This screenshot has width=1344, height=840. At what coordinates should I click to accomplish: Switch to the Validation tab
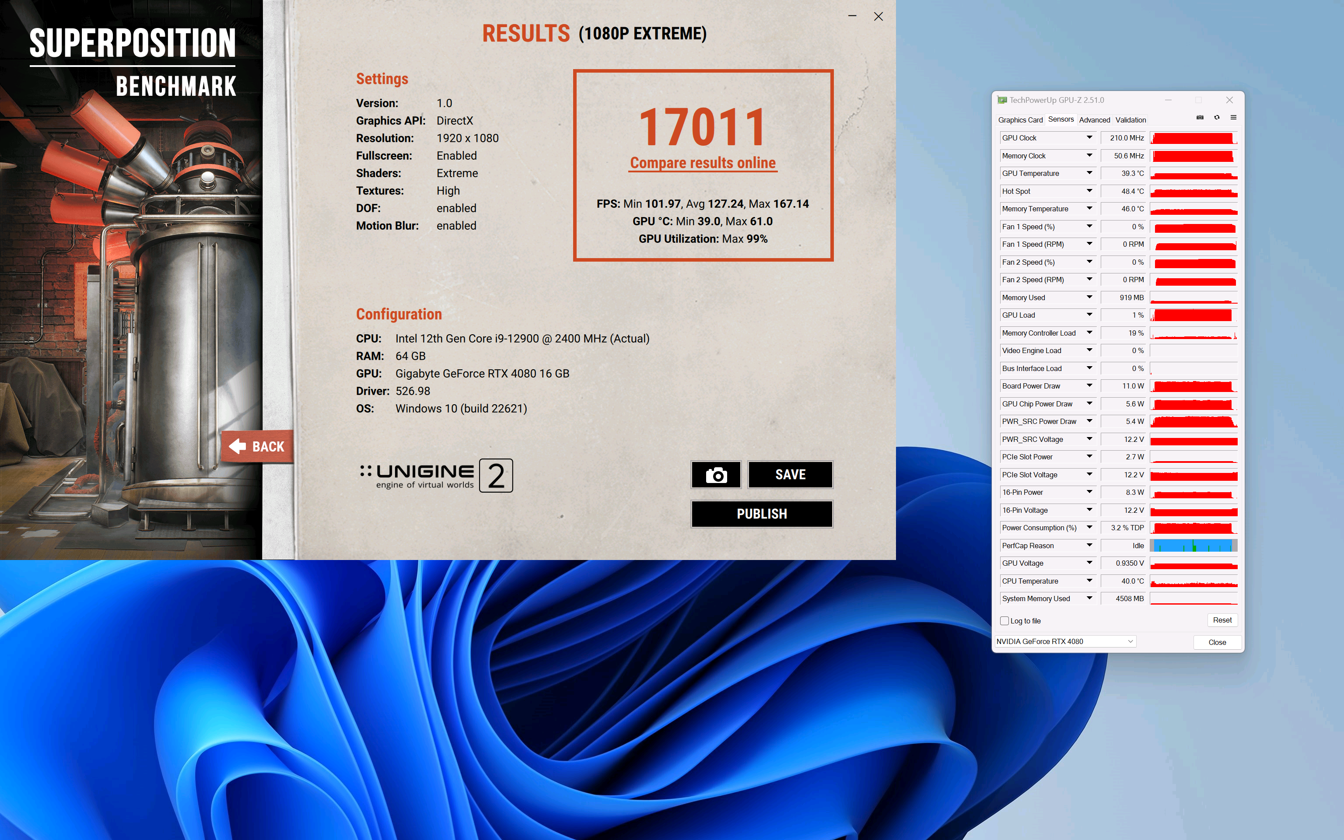click(1131, 120)
